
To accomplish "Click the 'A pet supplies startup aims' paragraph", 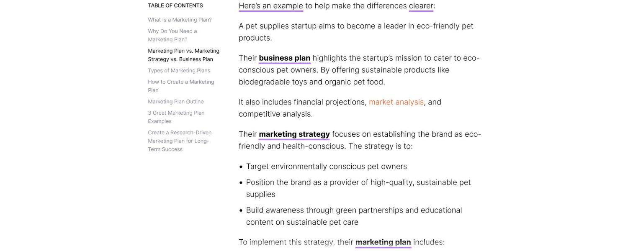I will 355,26.
